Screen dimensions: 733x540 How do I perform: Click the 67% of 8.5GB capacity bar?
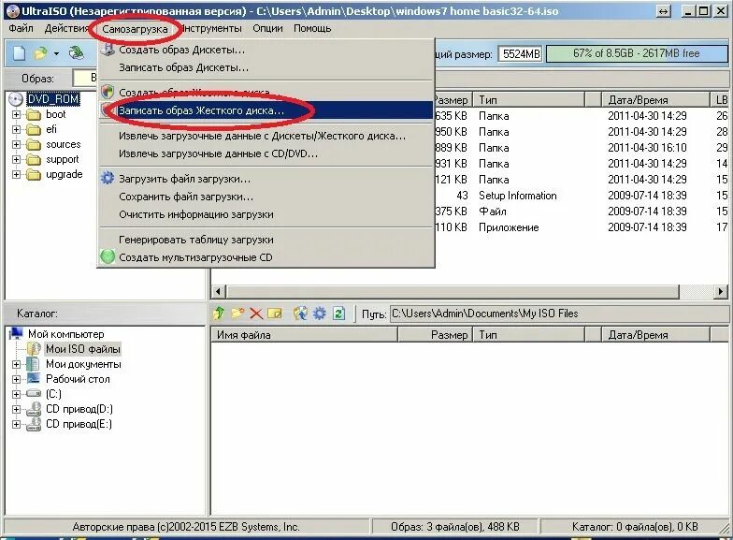637,53
